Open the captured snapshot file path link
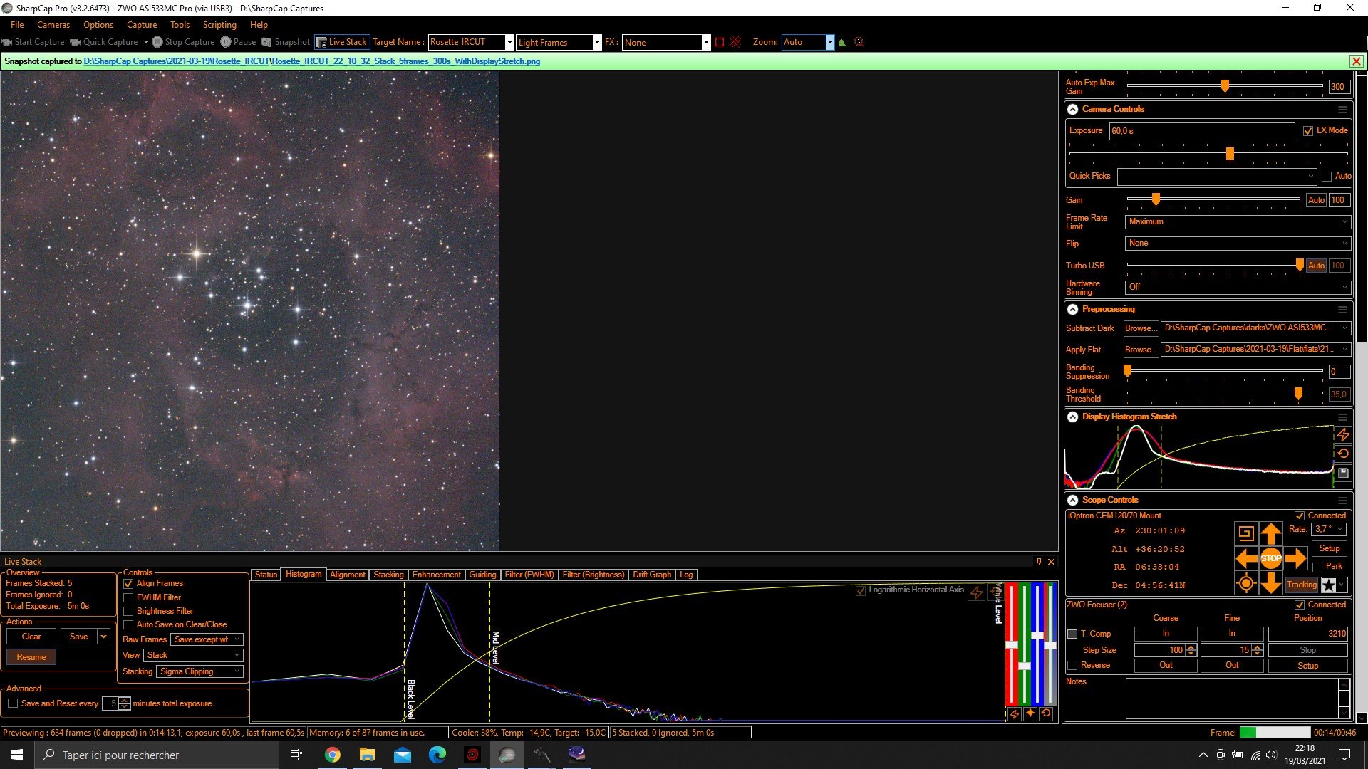1368x769 pixels. [311, 61]
